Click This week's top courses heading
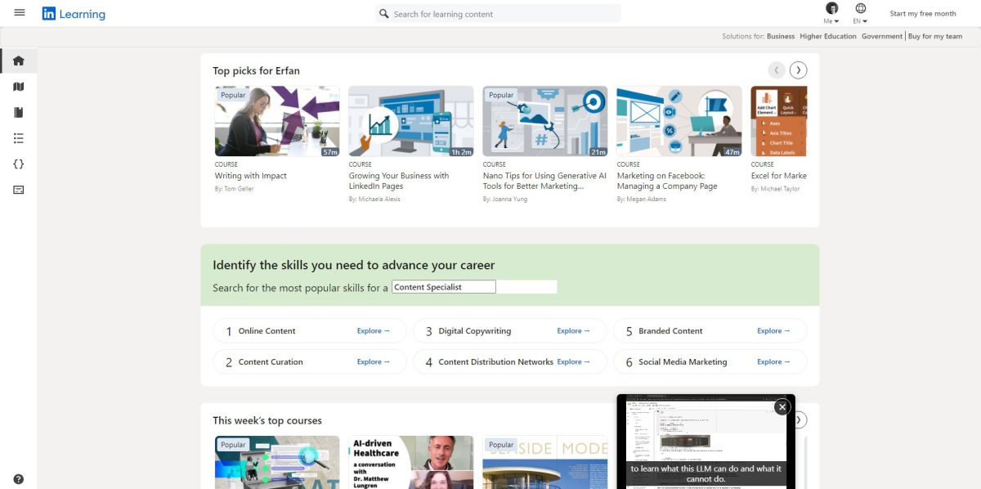Screen dimensions: 981x489 (x=267, y=420)
